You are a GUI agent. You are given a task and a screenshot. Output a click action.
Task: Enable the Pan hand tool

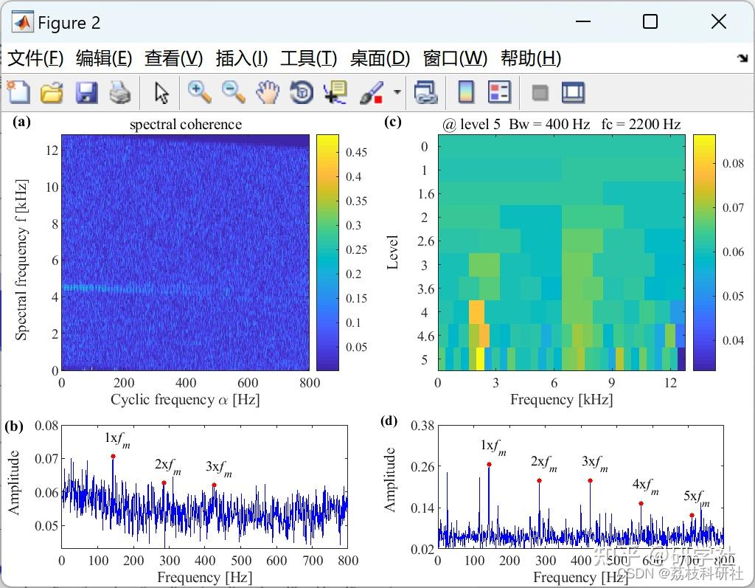[x=268, y=92]
